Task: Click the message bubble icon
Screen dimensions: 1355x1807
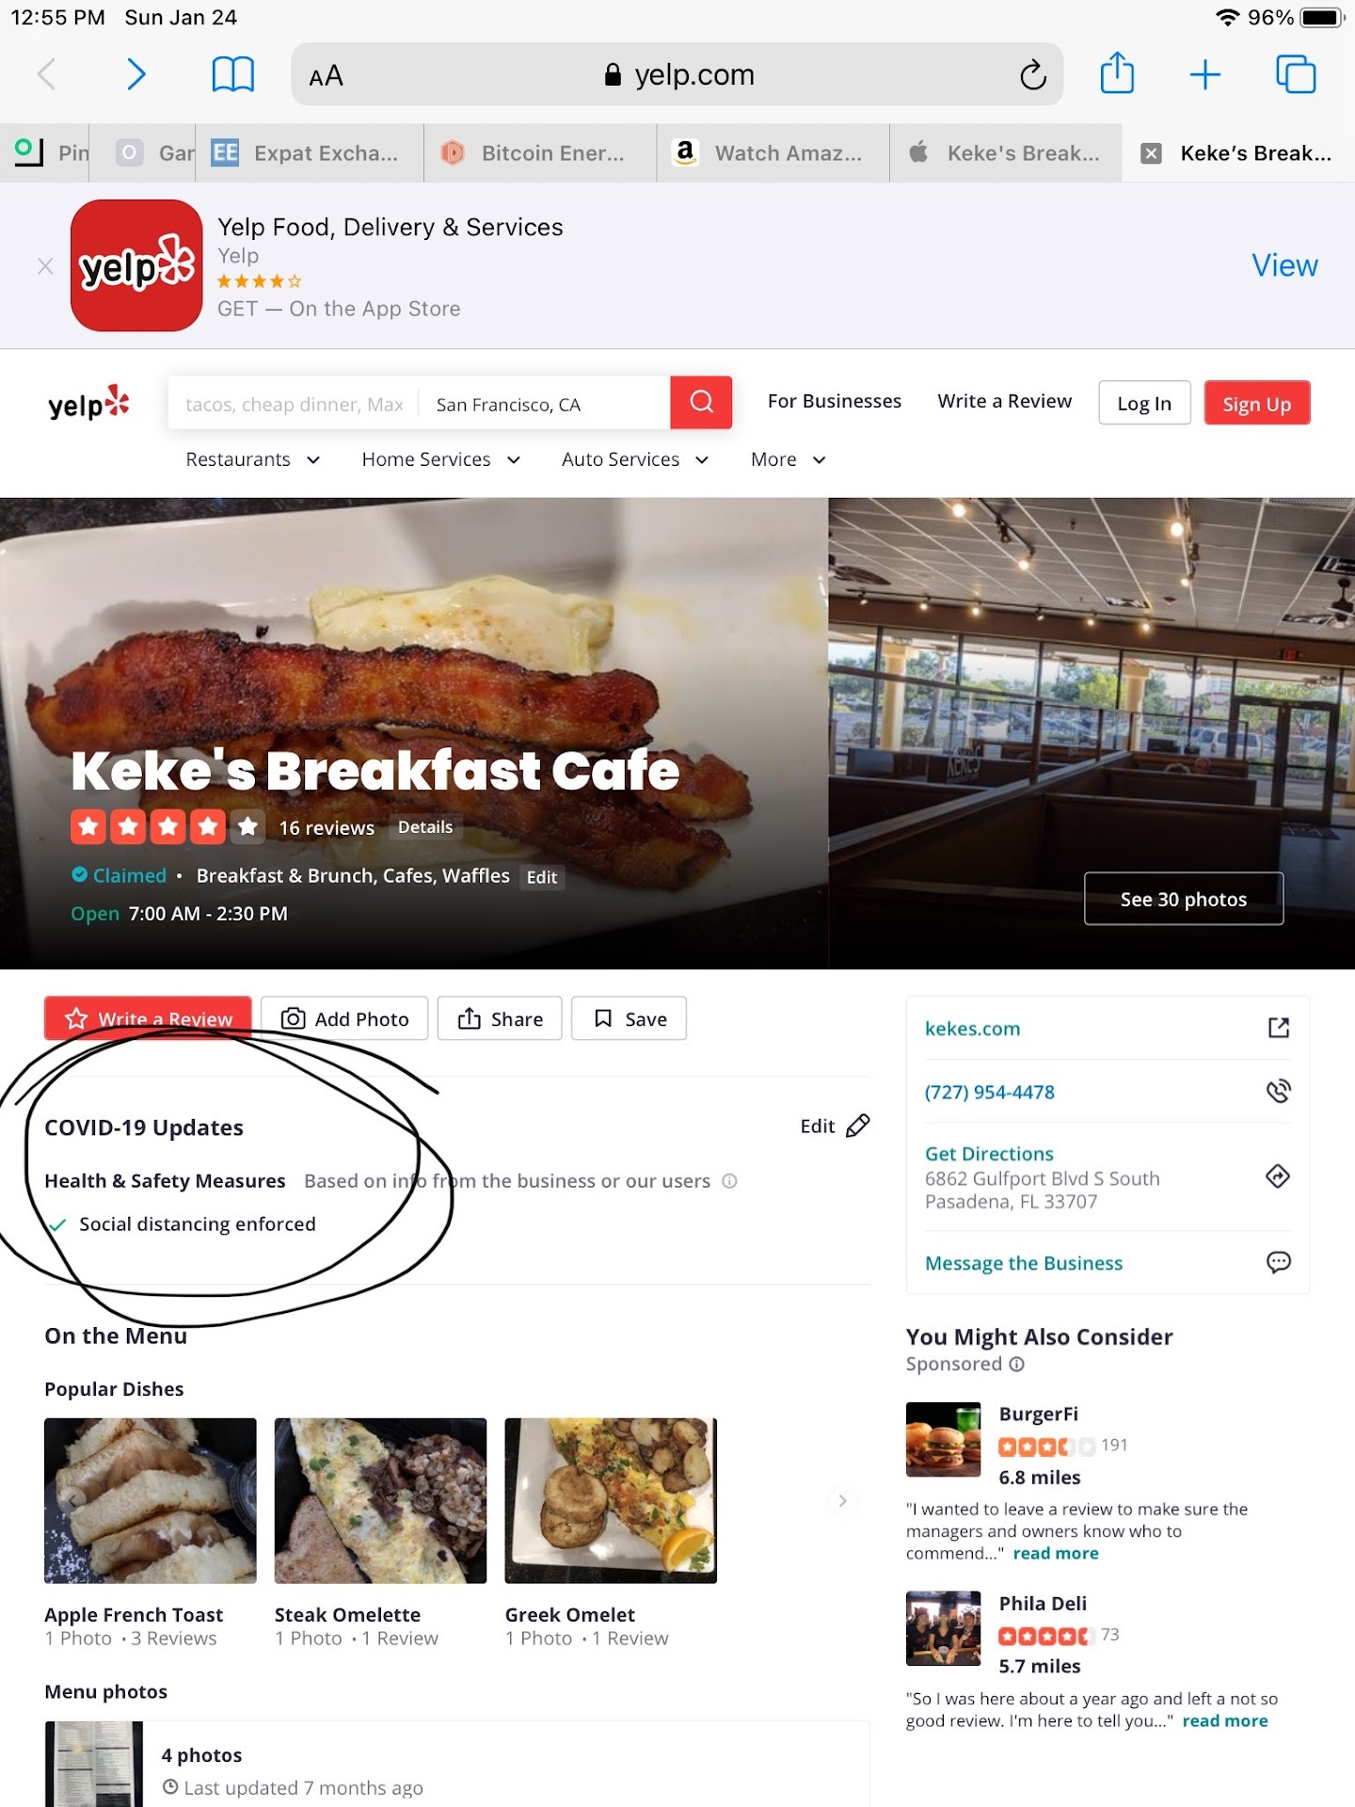Action: [1278, 1262]
